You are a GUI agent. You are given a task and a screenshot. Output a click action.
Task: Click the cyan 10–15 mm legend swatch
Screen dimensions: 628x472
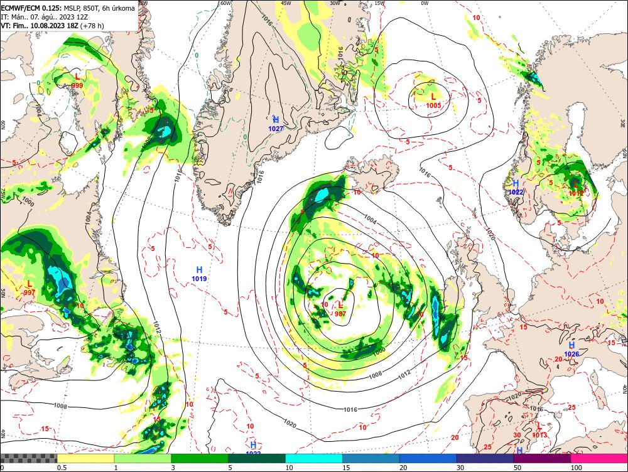point(313,458)
